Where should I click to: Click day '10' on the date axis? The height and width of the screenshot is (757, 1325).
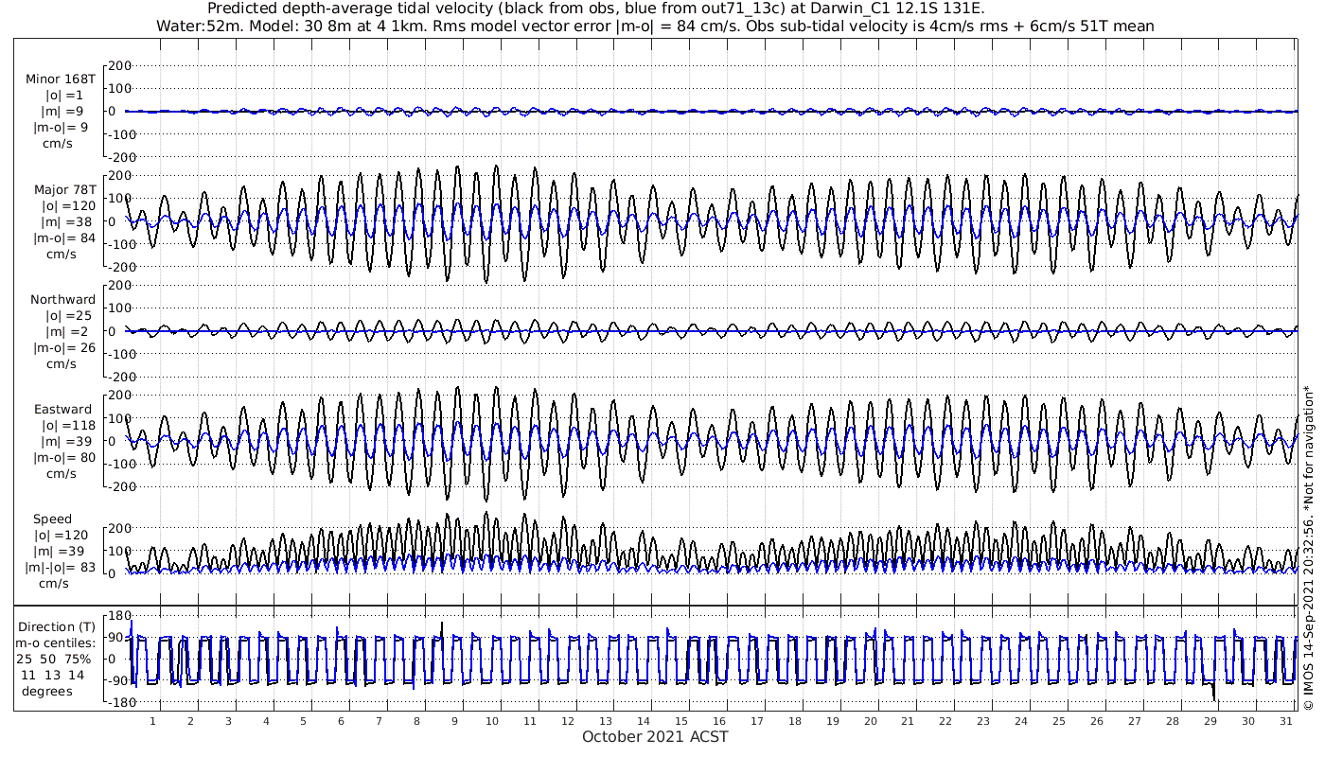(x=492, y=721)
